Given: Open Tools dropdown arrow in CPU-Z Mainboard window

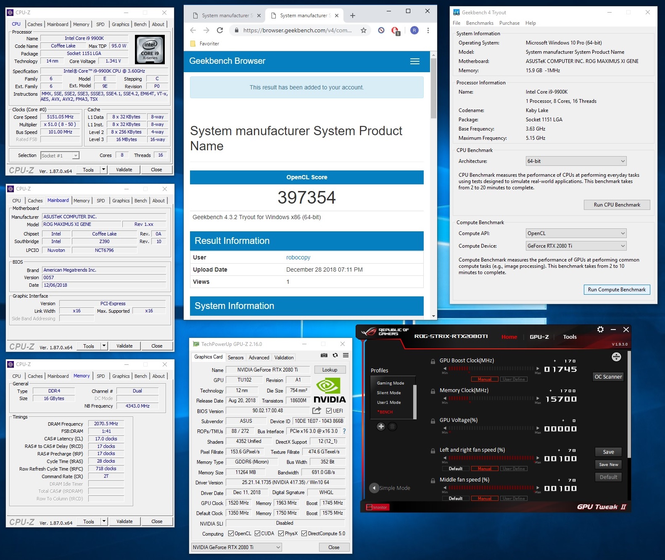Looking at the screenshot, I should click(x=104, y=346).
